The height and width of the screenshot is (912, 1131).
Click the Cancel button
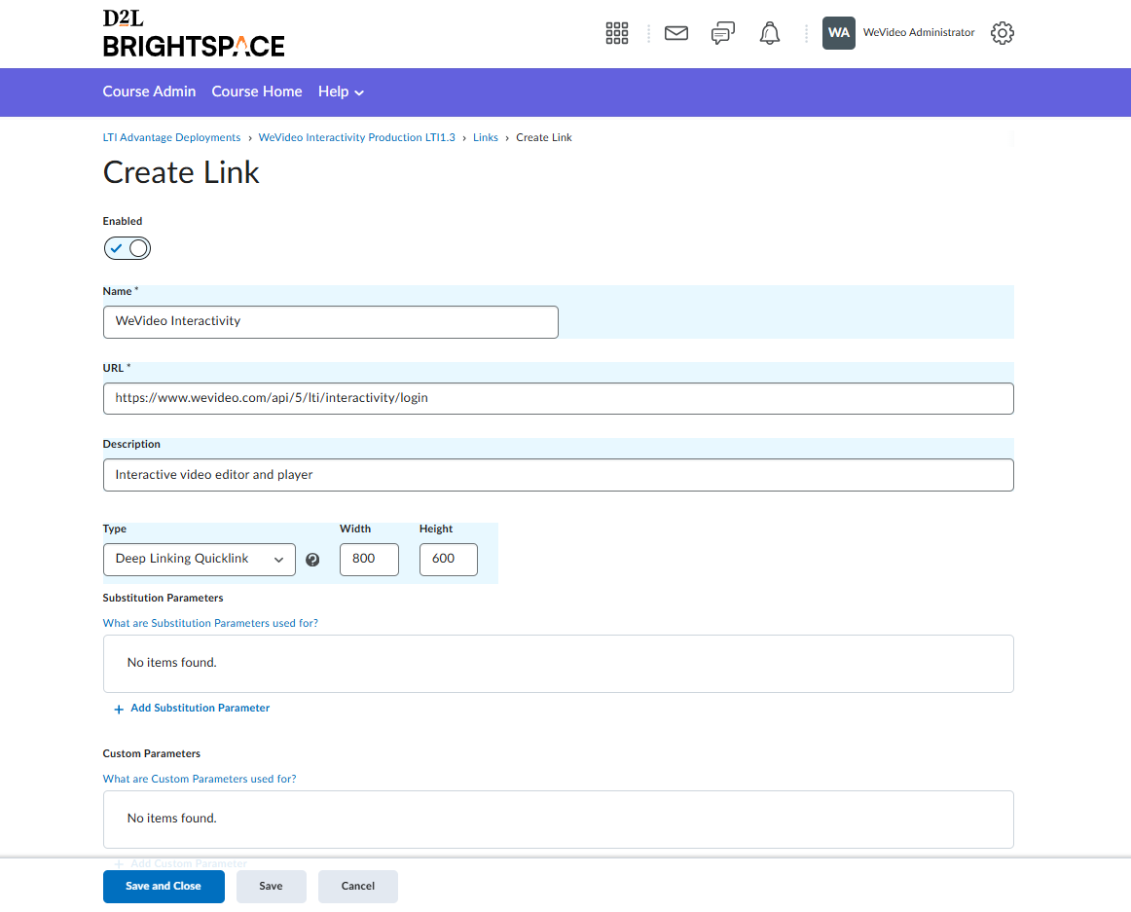click(358, 887)
